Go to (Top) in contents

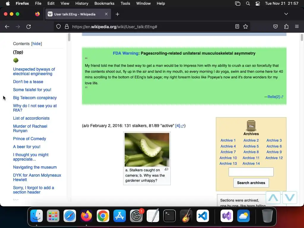18,52
